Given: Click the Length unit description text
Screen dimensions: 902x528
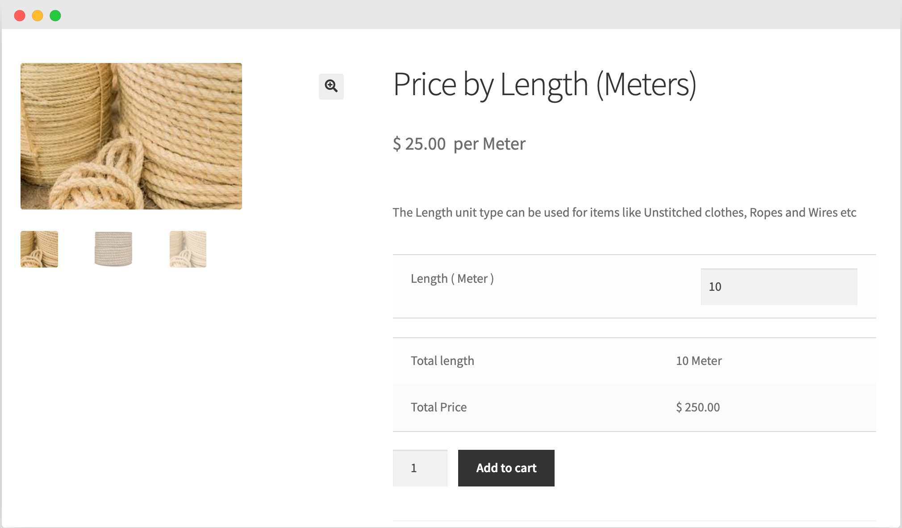Looking at the screenshot, I should (624, 212).
